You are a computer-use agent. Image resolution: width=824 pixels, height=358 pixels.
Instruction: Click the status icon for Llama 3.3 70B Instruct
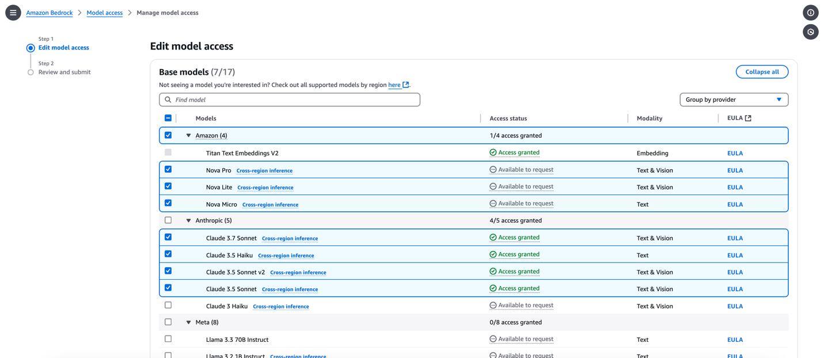coord(493,339)
